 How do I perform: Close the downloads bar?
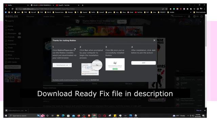pyautogui.click(x=205, y=110)
